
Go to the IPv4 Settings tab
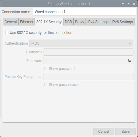[x=98, y=22]
